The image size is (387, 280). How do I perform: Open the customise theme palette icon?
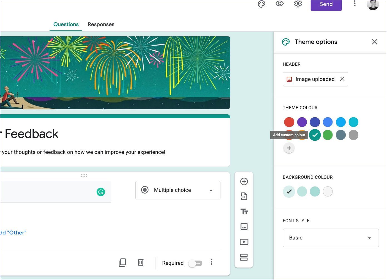[x=261, y=4]
